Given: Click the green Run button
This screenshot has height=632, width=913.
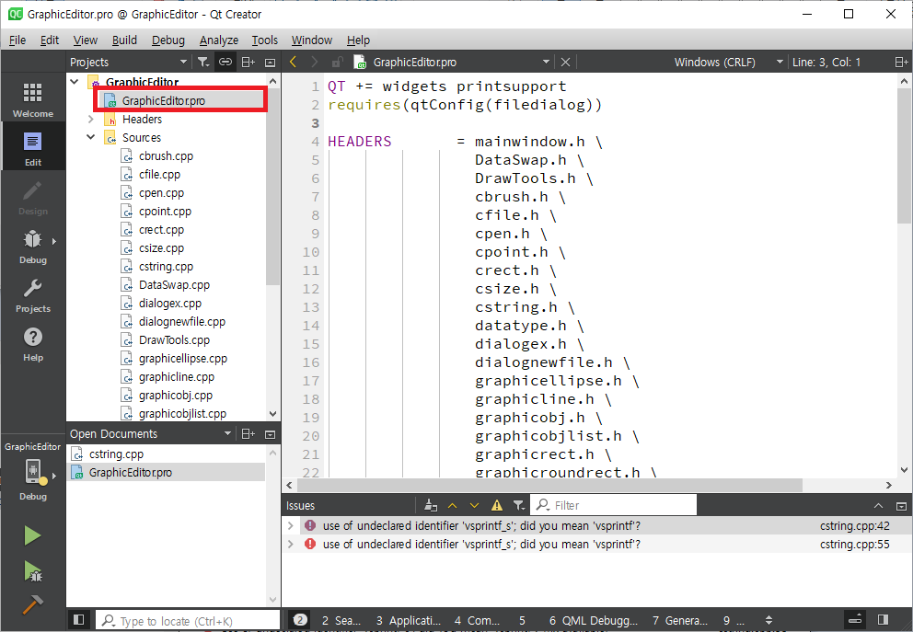Looking at the screenshot, I should click(32, 535).
